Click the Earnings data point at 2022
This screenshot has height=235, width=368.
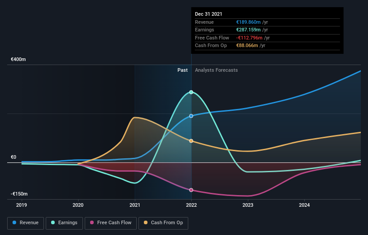(x=191, y=92)
